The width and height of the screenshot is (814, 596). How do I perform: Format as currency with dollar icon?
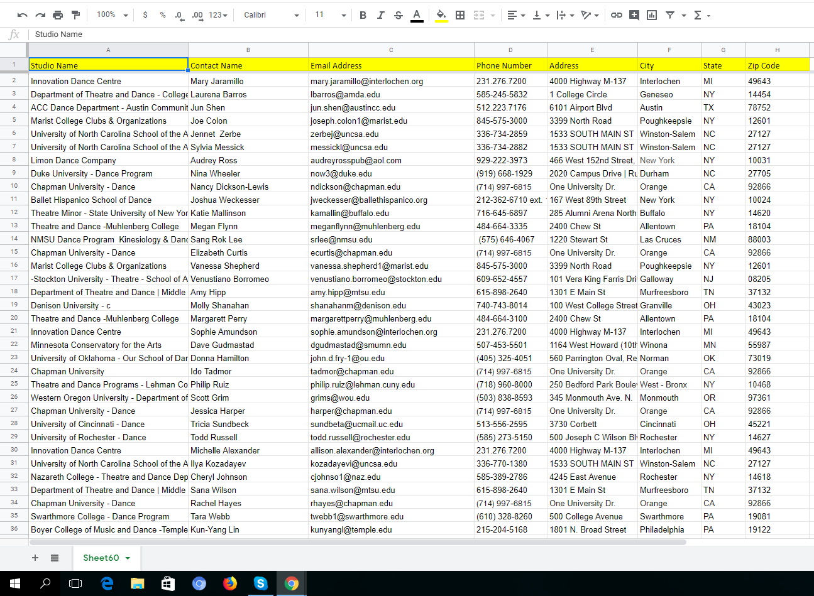click(x=145, y=15)
